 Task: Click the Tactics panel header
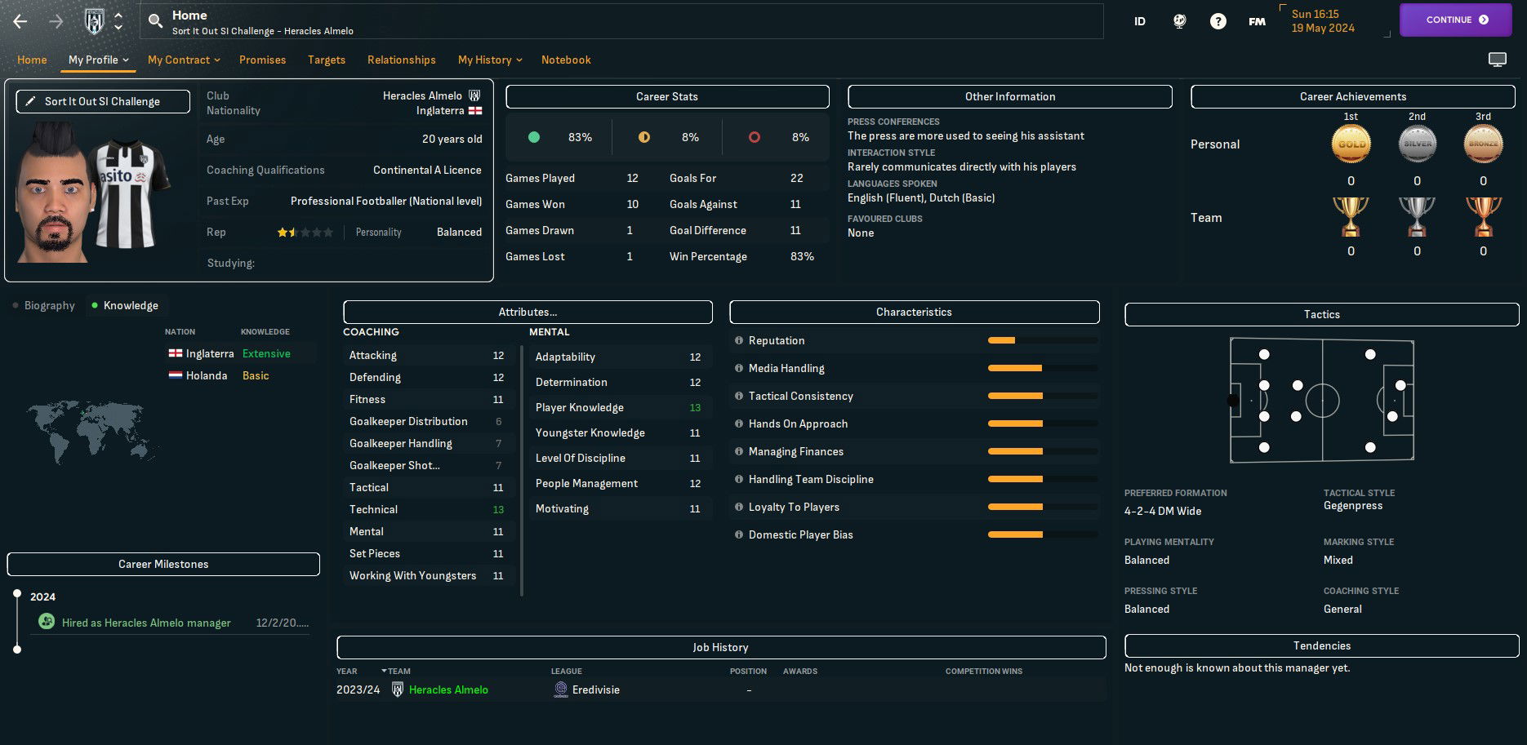click(1321, 314)
